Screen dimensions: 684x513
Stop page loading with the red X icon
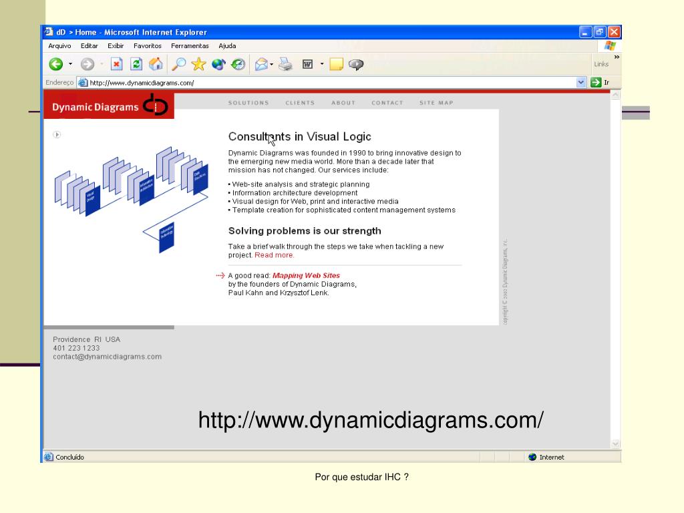point(116,64)
